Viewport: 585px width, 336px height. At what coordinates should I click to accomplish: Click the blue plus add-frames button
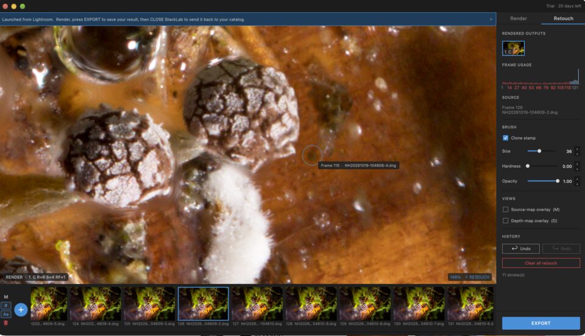click(21, 310)
